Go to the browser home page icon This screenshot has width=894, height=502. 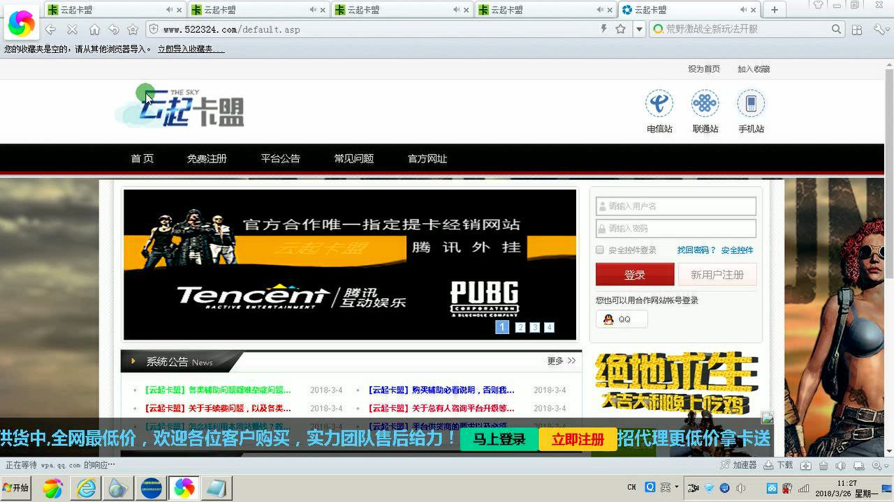click(94, 29)
